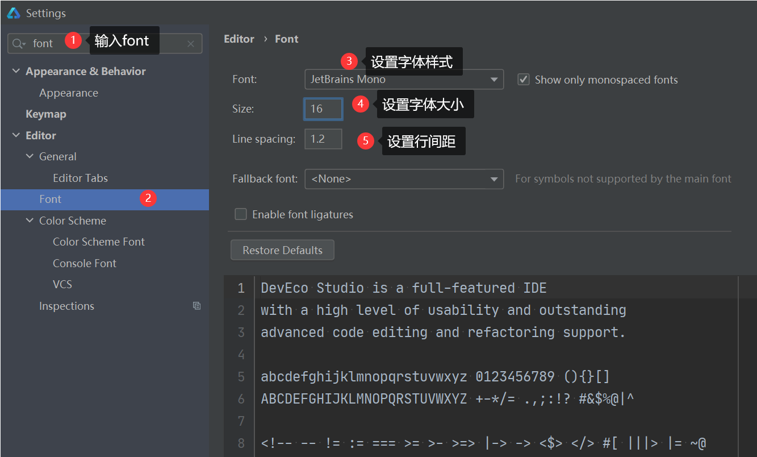Click into the settings search box
Viewport: 757px width, 457px height.
[x=104, y=44]
